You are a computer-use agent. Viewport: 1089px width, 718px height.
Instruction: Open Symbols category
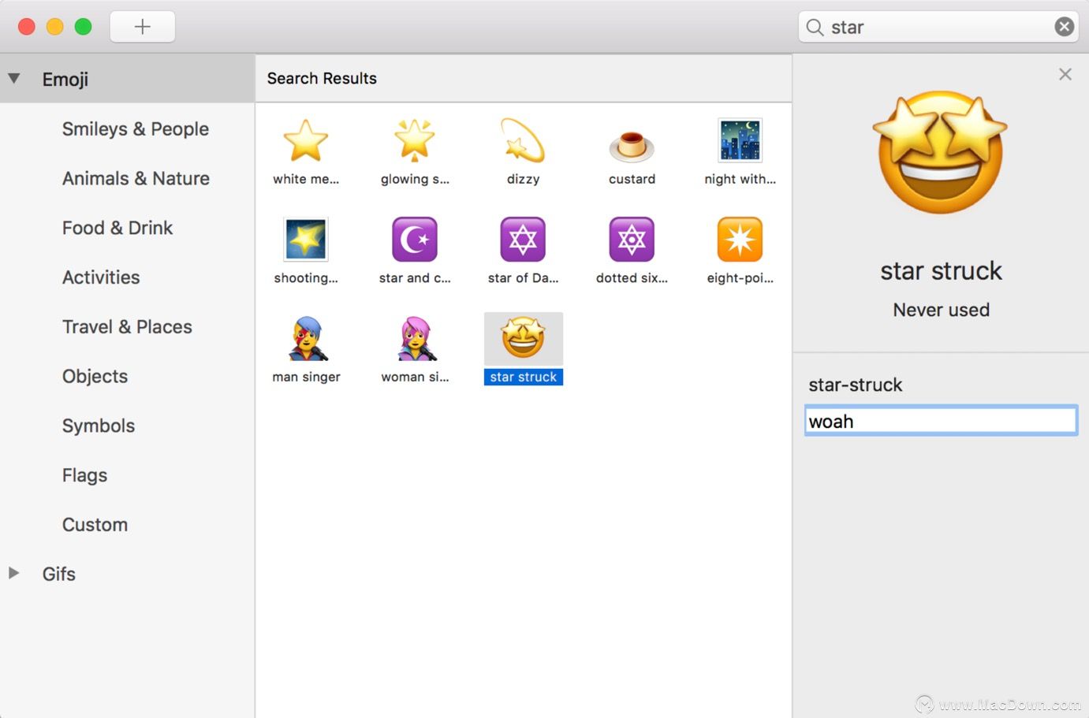click(x=99, y=426)
